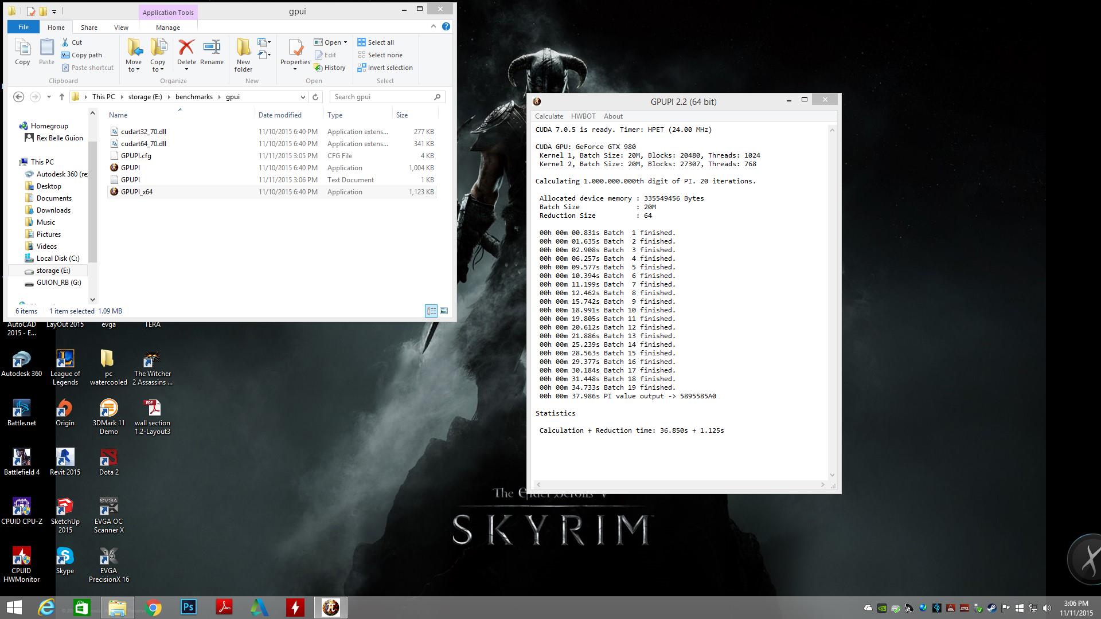Click Invert selection in the ribbon
This screenshot has width=1101, height=619.
[385, 68]
